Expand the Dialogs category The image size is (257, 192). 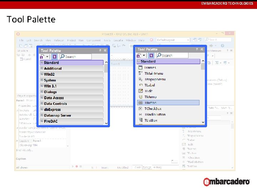point(42,92)
